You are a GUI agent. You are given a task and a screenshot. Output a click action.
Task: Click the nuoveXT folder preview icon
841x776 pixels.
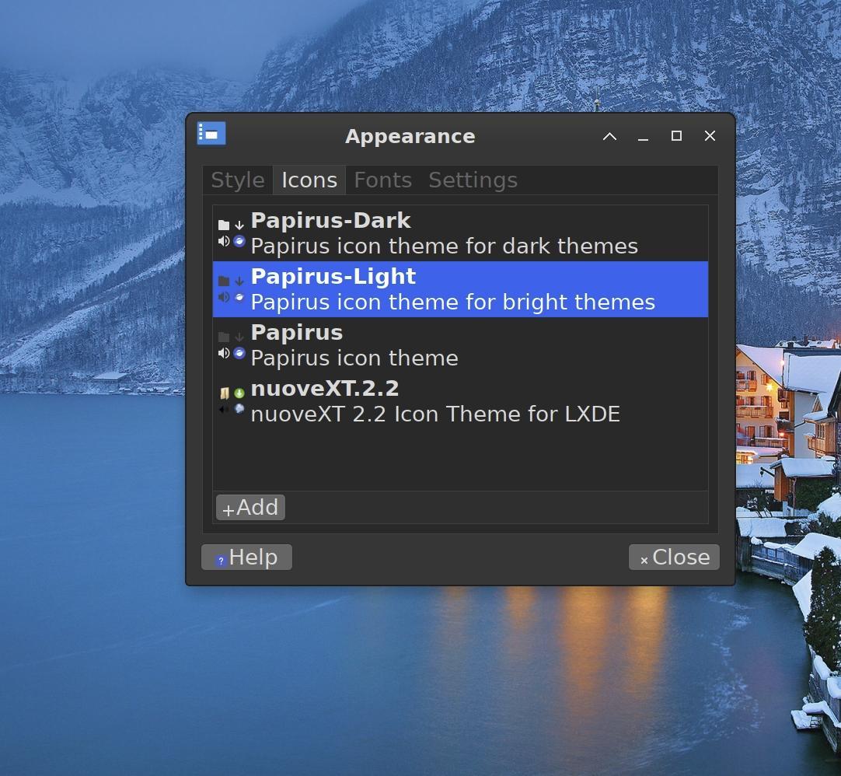click(x=224, y=393)
